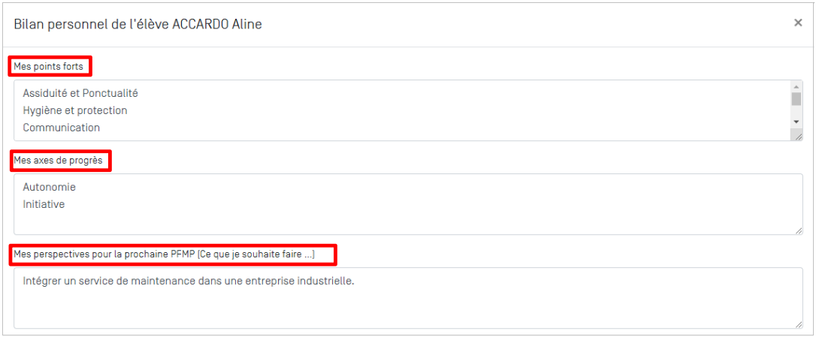This screenshot has width=816, height=337.
Task: Place cursor on the "Hygiène et protection" line
Action: coord(75,110)
